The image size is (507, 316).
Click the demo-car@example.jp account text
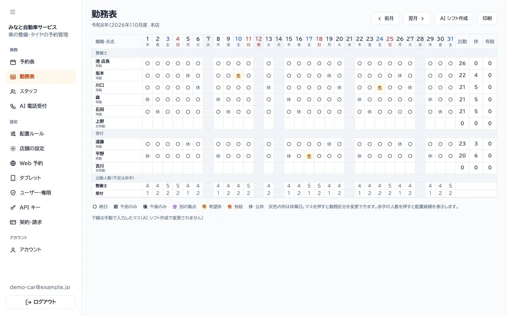40,287
